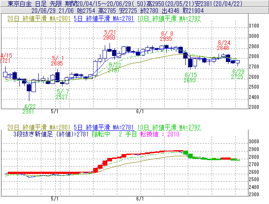Image resolution: width=269 pixels, height=204 pixels.
Task: Click the 2300 price axis label on upper chart
Action: pos(254,107)
